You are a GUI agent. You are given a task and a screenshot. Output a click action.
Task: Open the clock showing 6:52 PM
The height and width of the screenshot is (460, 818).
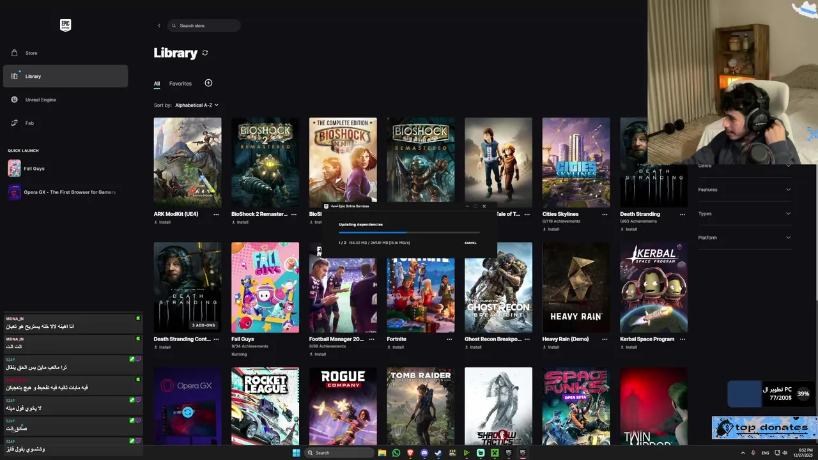pos(805,453)
